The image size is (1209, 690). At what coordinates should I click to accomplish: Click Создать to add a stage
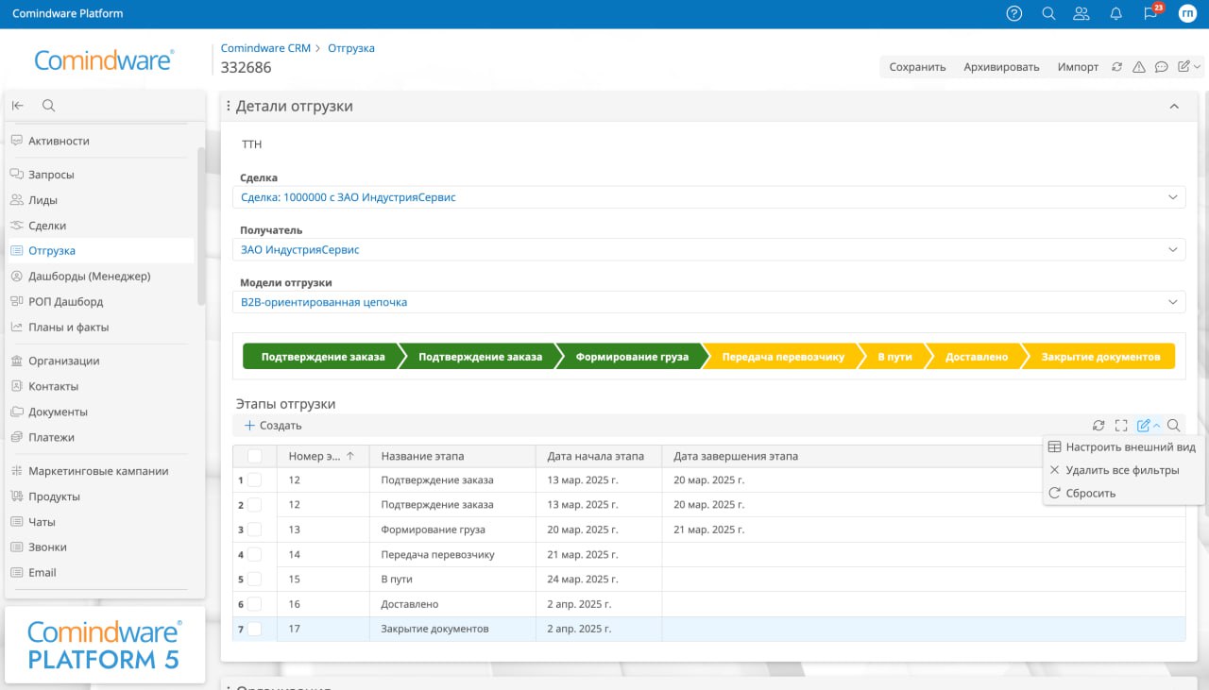273,426
